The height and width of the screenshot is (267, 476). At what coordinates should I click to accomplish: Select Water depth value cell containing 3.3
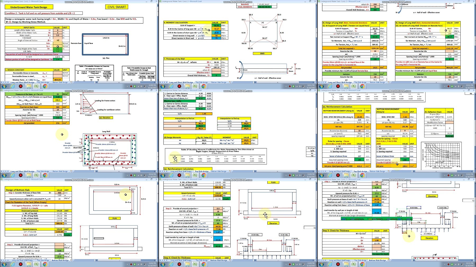coord(58,35)
